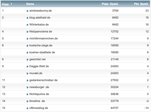Select the placement value 44707
The image size is (151, 112).
[x=115, y=108]
